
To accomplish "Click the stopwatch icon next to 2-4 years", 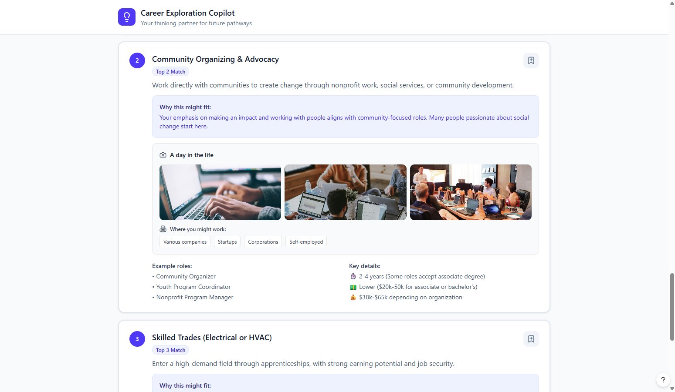I will pos(353,276).
